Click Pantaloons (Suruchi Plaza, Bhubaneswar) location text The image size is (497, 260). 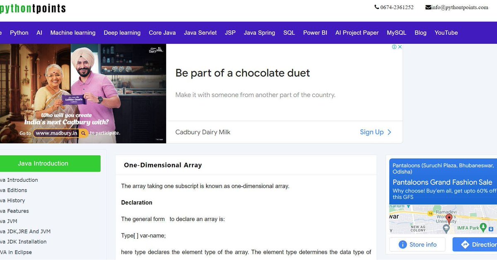point(443,168)
